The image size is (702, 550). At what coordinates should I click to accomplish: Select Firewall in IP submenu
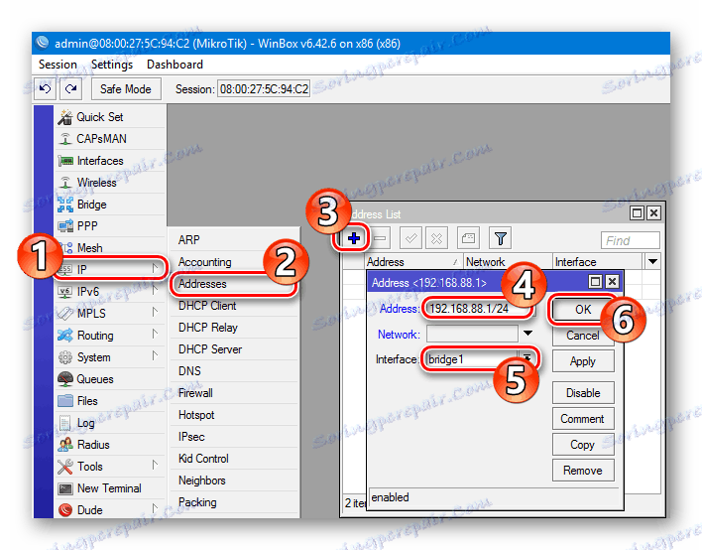click(234, 393)
